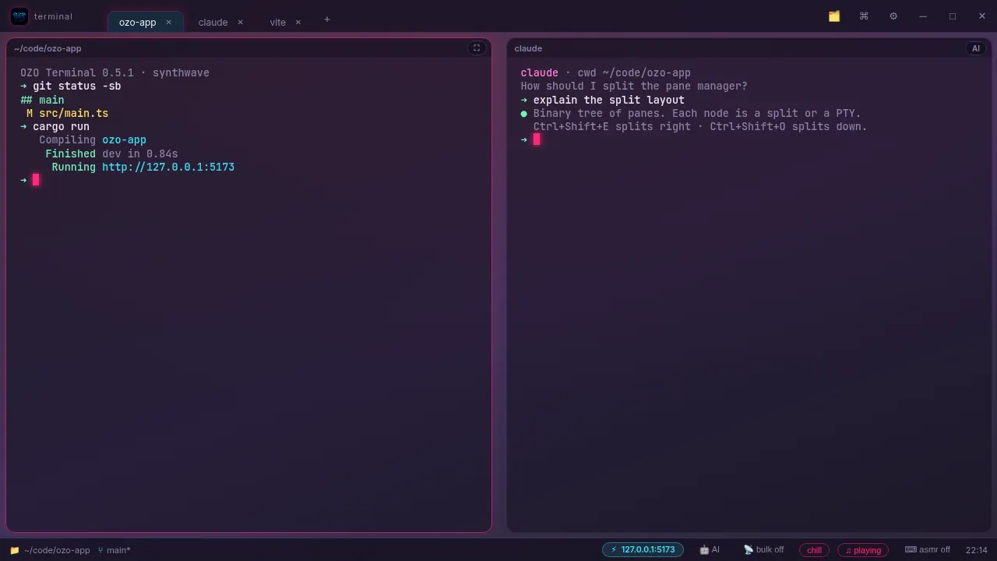Close the vite tab

click(298, 23)
